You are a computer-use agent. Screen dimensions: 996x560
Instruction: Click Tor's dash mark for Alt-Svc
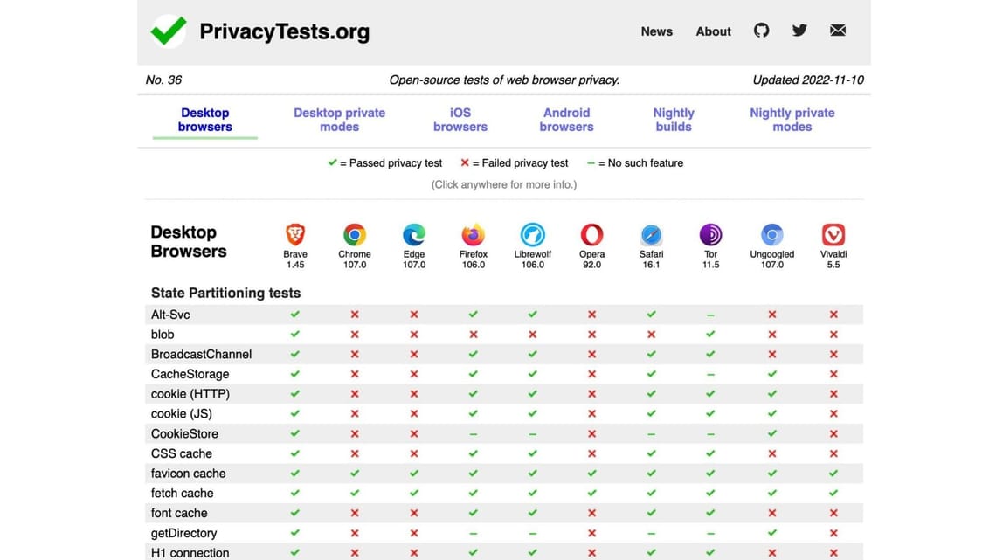[x=710, y=314]
